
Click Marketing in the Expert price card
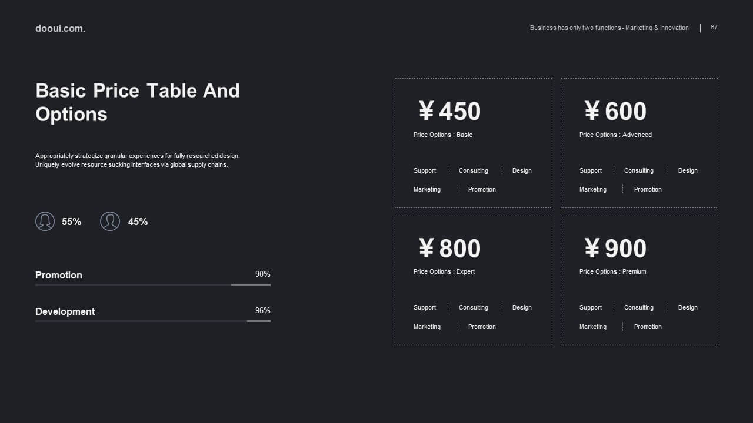click(x=427, y=327)
